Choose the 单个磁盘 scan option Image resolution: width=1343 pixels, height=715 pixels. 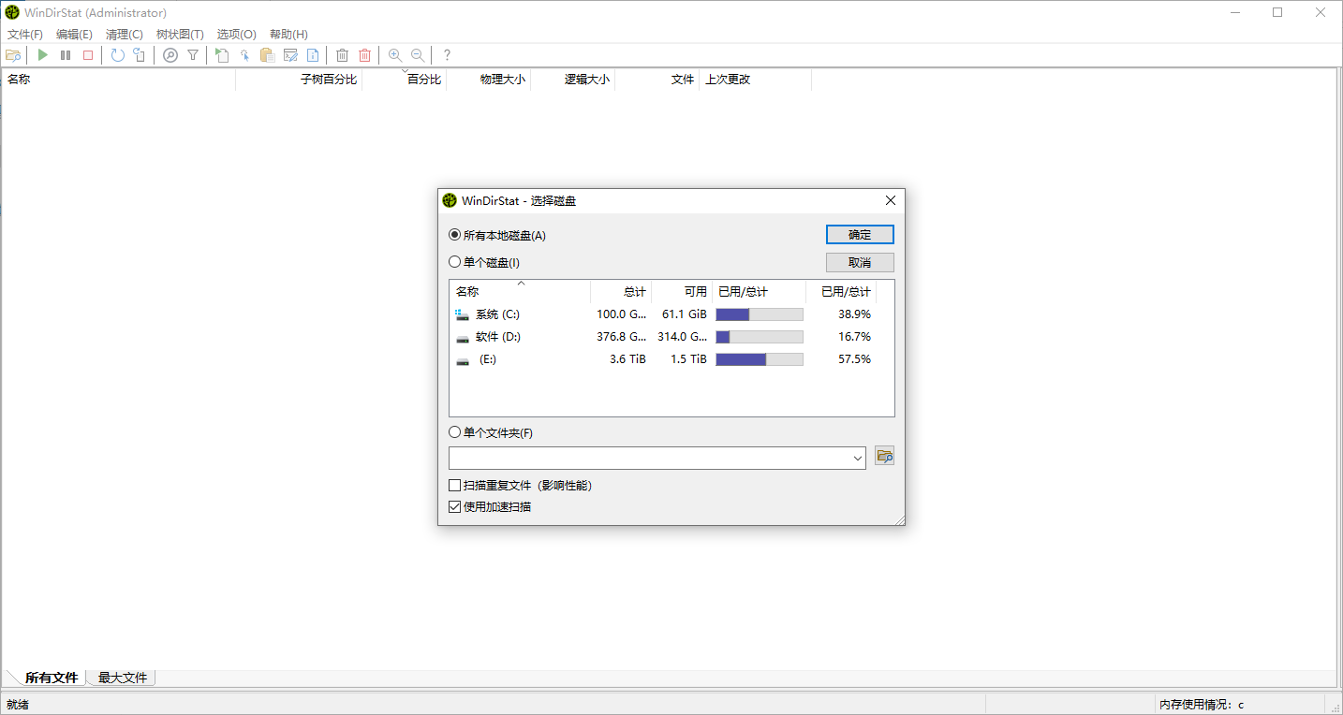tap(454, 262)
